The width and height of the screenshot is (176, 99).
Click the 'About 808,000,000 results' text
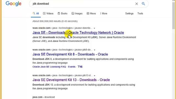coord(55,21)
